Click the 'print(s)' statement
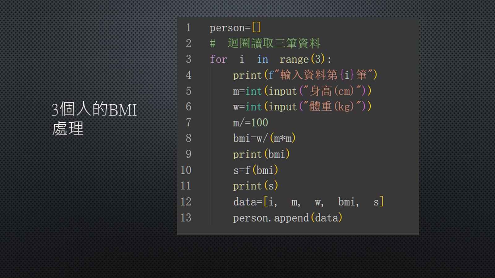The image size is (495, 278). [255, 186]
